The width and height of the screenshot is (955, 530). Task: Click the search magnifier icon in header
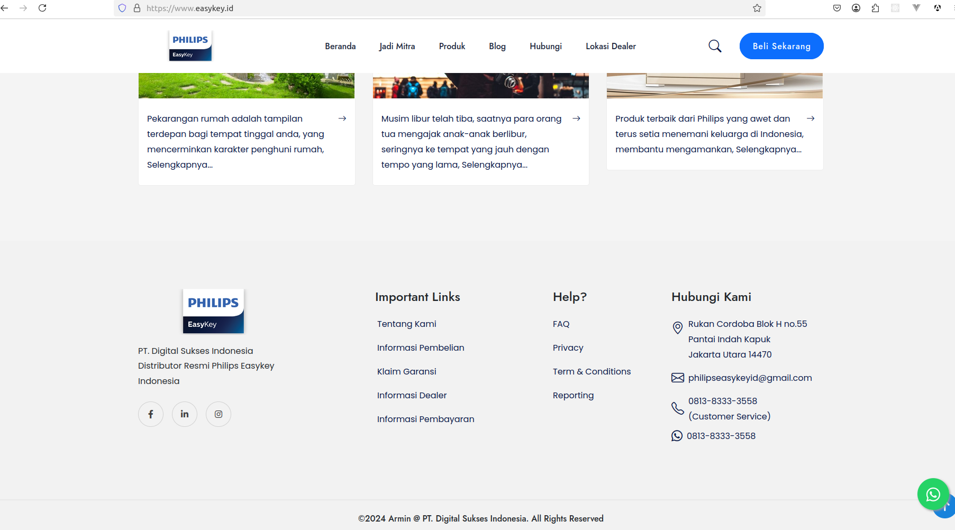[715, 46]
